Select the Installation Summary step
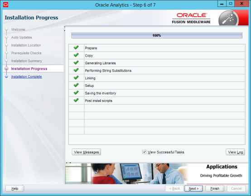 click(27, 61)
